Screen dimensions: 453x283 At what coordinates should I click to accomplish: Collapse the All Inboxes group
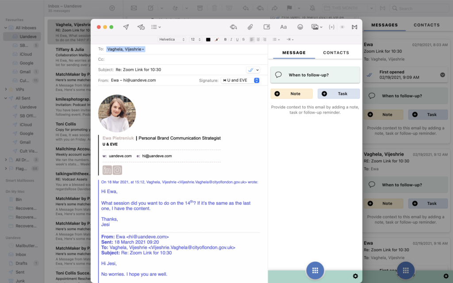pos(5,28)
